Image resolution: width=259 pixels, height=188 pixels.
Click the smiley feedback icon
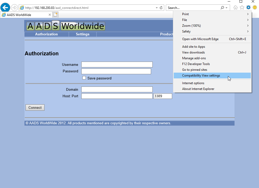pyautogui.click(x=255, y=8)
